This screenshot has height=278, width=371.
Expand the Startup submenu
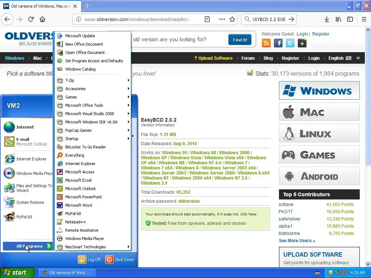coord(93,139)
